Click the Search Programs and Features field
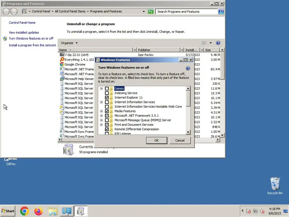The height and width of the screenshot is (217, 289). [187, 11]
